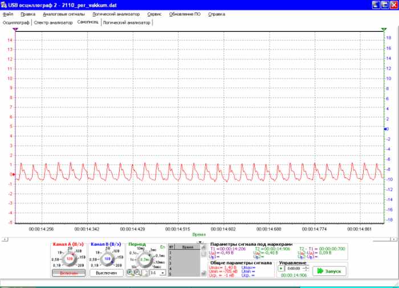Click the small play button in Управление

pyautogui.click(x=281, y=269)
